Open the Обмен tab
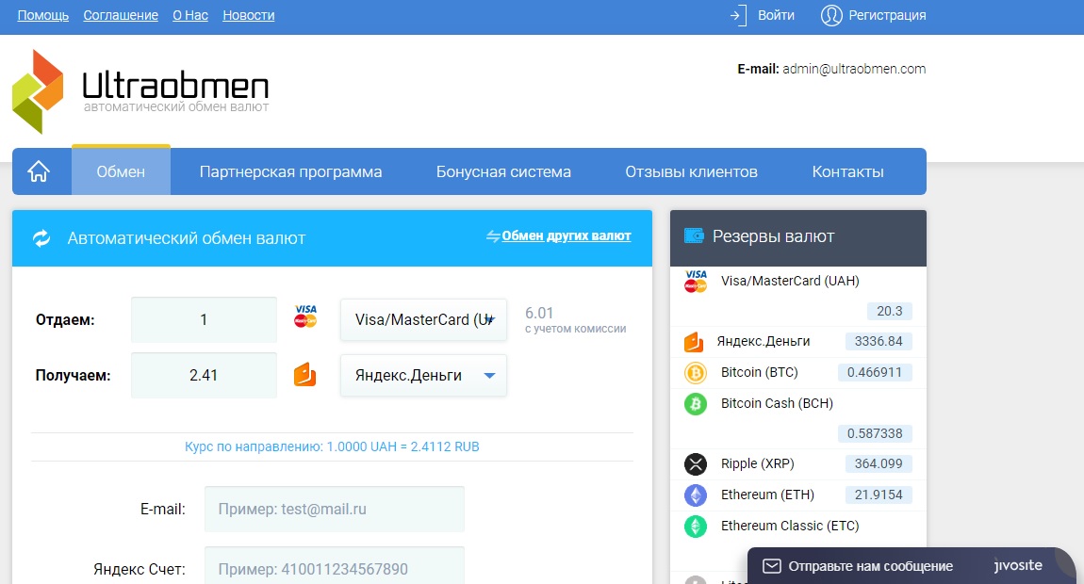Screen dimensions: 1084x584 coord(121,171)
